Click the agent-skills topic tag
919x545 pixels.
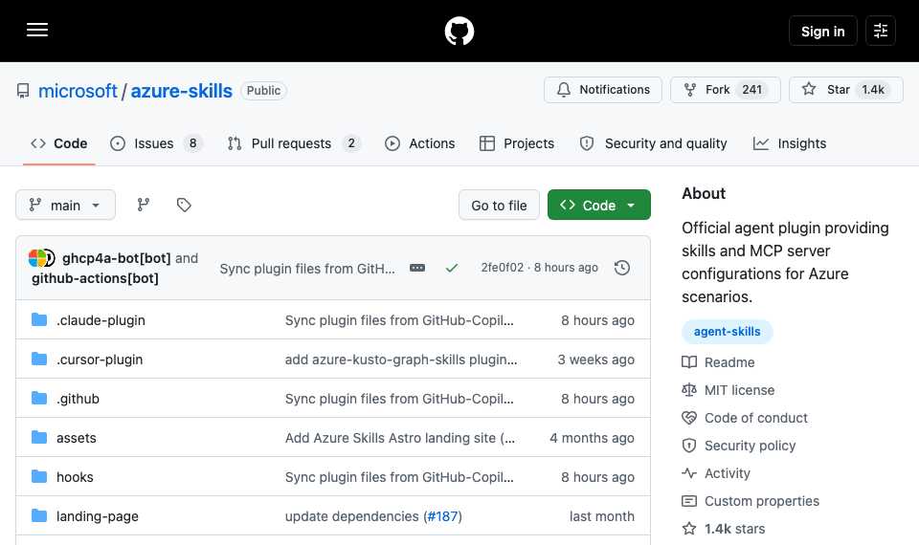(x=727, y=332)
